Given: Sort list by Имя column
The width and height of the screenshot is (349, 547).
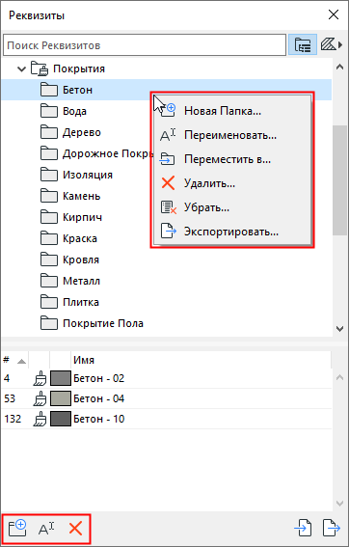Looking at the screenshot, I should 201,360.
